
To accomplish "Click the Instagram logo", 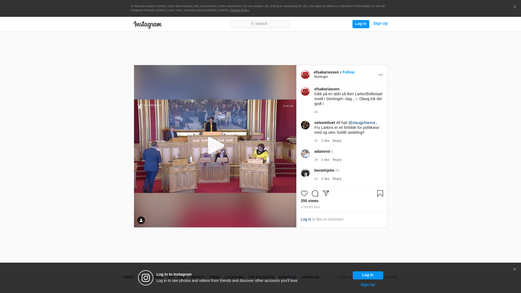I will 148,25.
